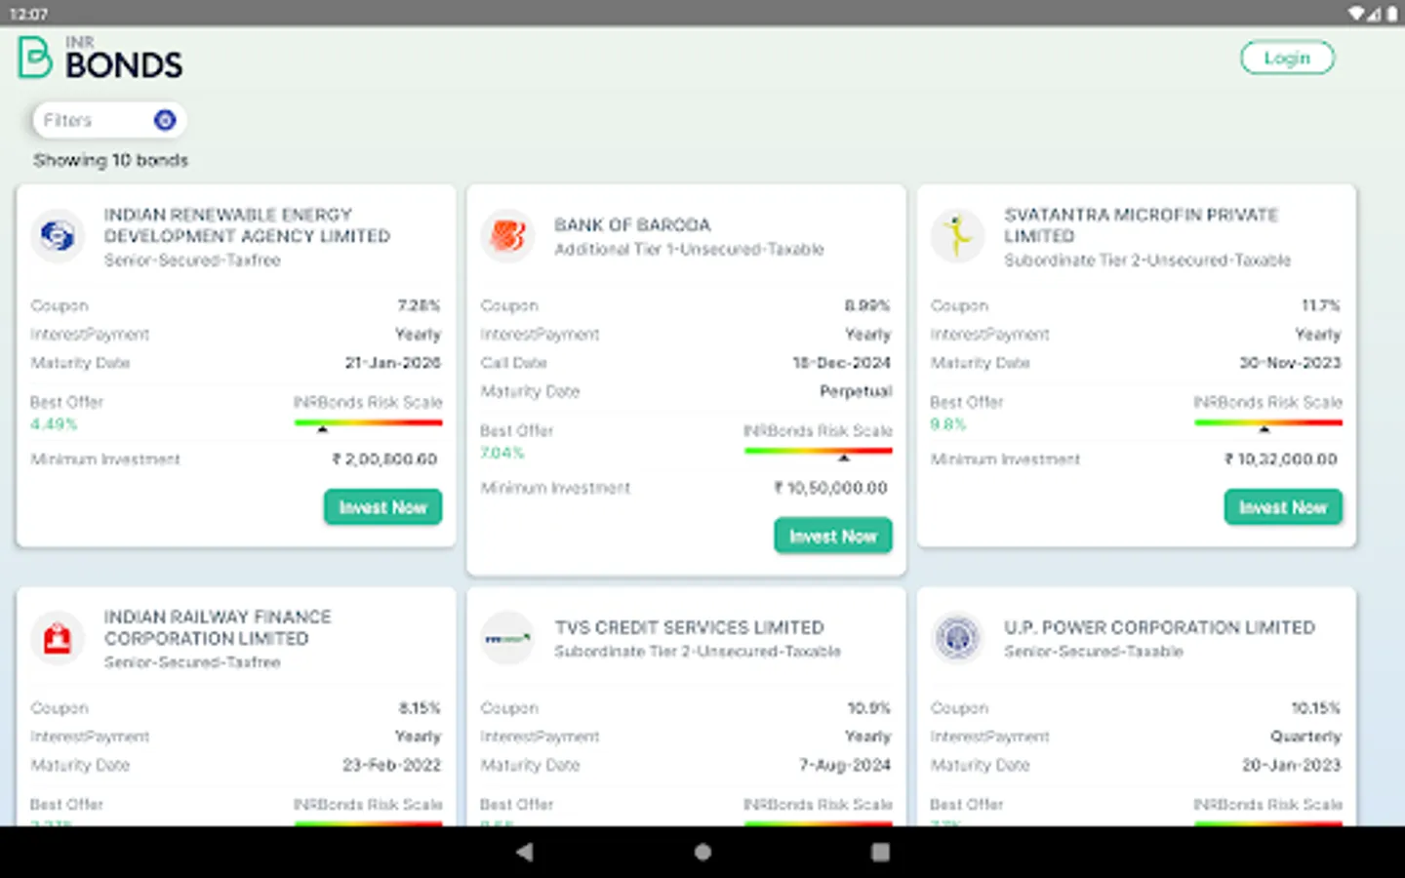Image resolution: width=1405 pixels, height=878 pixels.
Task: Select the 7.28% coupon value
Action: point(419,305)
